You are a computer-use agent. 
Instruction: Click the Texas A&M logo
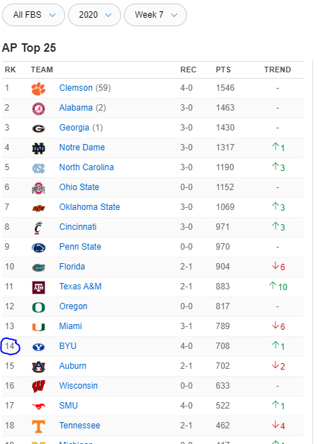coord(38,287)
